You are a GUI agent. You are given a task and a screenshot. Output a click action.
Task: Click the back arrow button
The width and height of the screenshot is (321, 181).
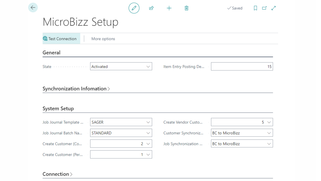click(x=33, y=8)
